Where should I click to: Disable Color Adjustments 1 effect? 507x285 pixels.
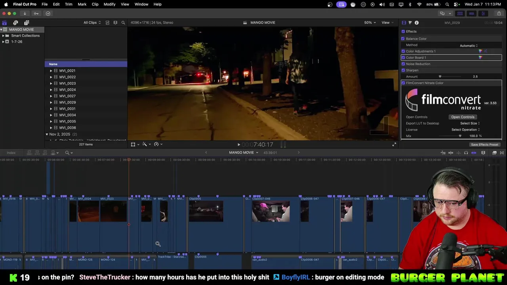pyautogui.click(x=403, y=51)
